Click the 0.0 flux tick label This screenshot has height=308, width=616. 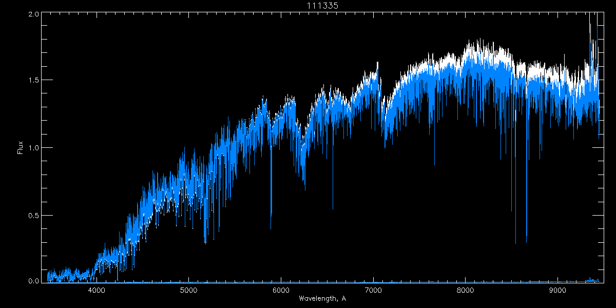tap(33, 281)
